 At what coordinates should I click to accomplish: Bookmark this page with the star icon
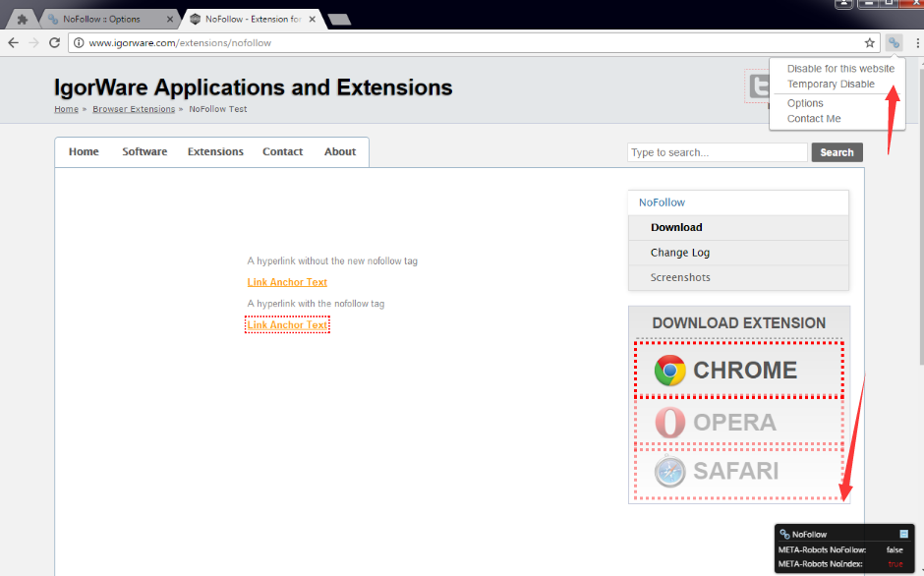coord(869,43)
